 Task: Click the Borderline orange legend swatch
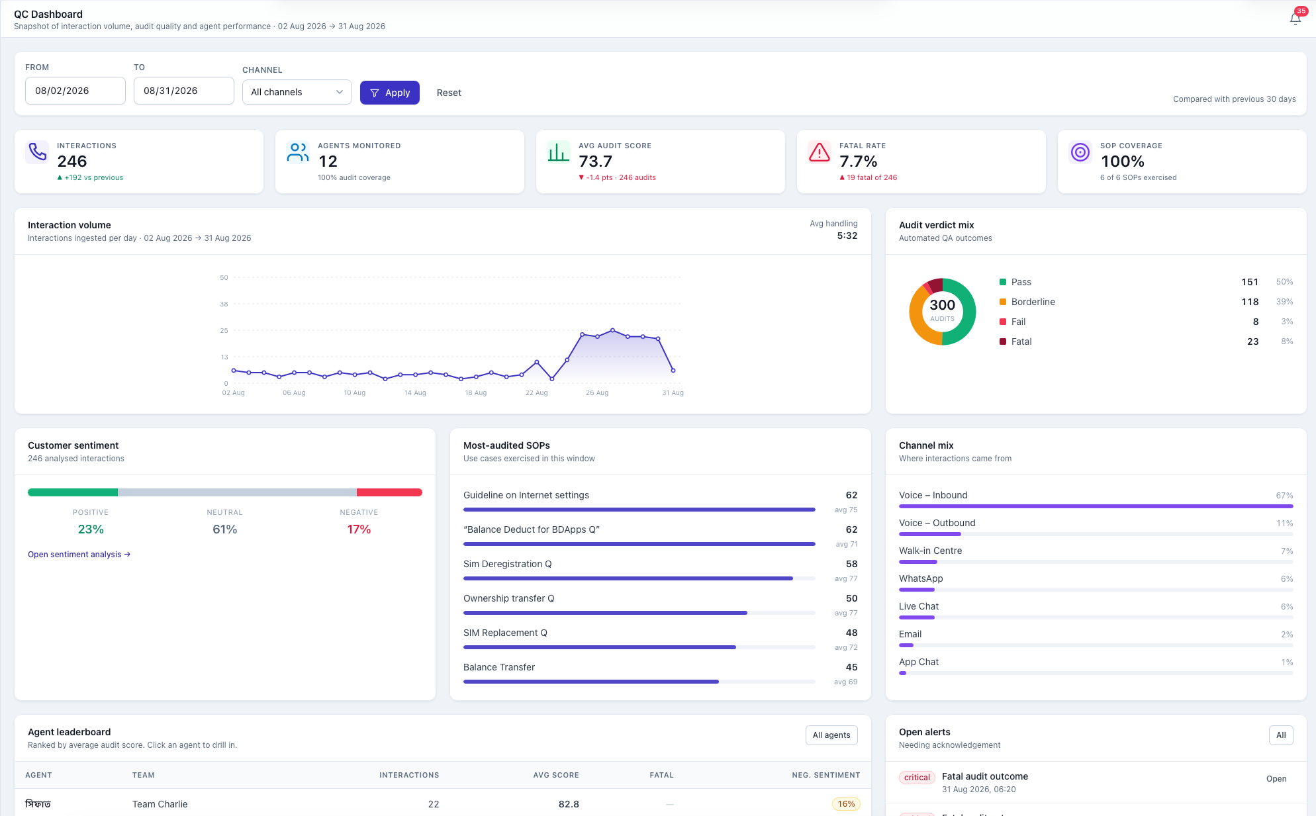[x=1003, y=302]
